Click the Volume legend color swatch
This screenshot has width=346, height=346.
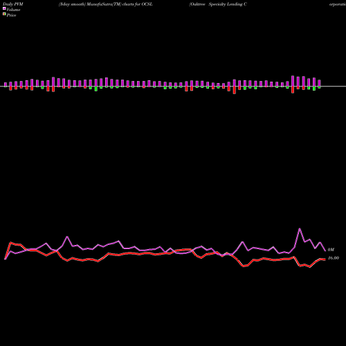pyautogui.click(x=4, y=8)
